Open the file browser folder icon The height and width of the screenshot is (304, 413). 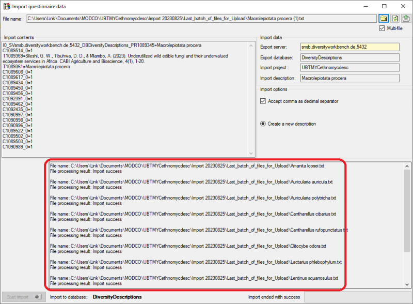tap(385, 19)
